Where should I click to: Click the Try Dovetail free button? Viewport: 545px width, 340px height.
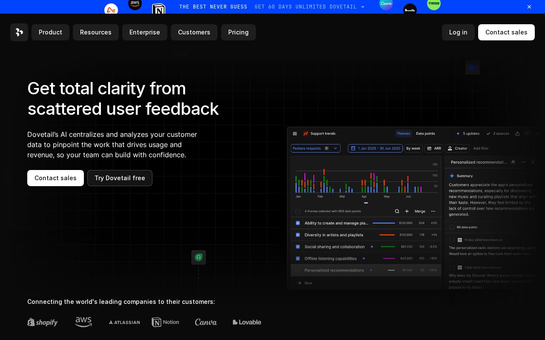(120, 178)
